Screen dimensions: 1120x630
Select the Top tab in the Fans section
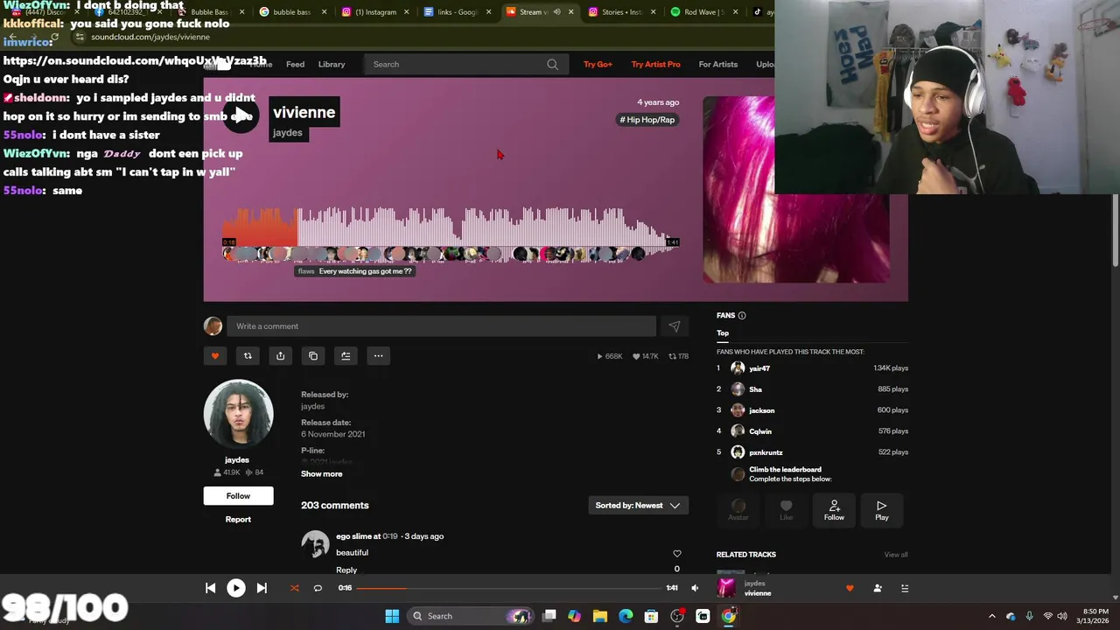(723, 332)
